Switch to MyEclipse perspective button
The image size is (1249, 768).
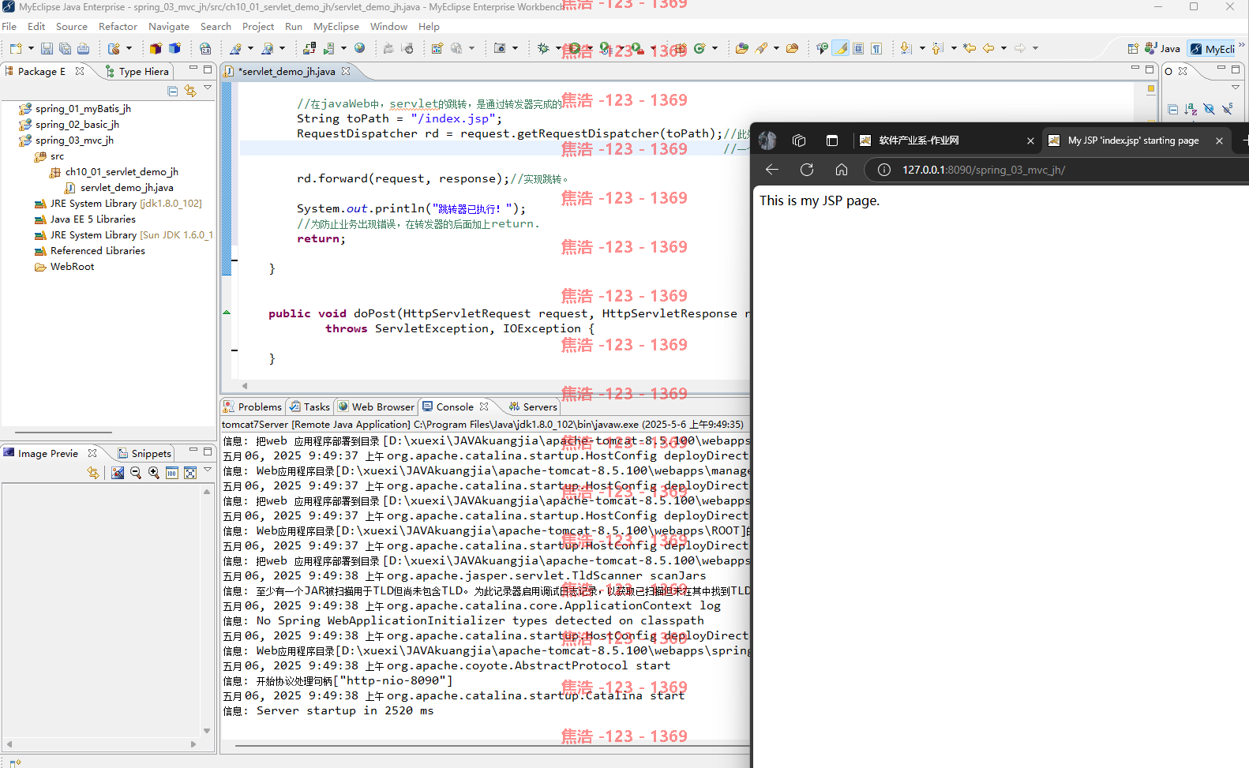(1213, 49)
